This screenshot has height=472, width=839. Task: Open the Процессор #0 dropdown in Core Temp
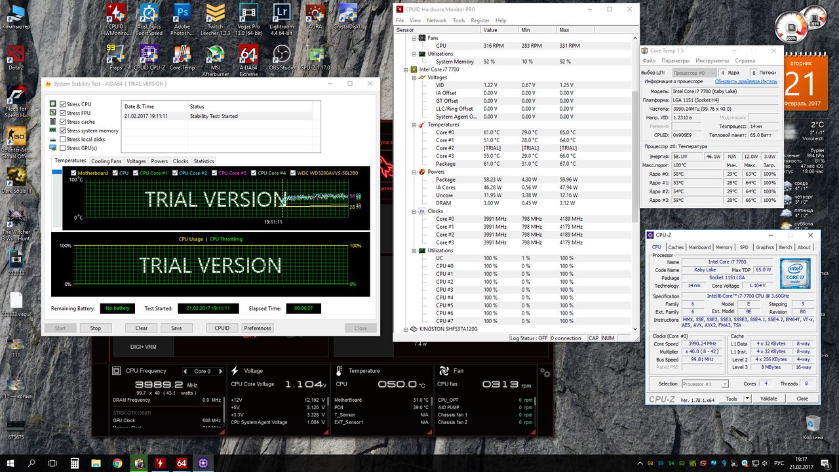point(693,72)
